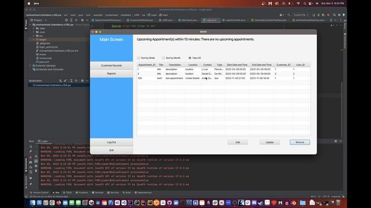The width and height of the screenshot is (371, 208).
Task: Open the Apple menu in menu bar
Action: click(29, 3)
